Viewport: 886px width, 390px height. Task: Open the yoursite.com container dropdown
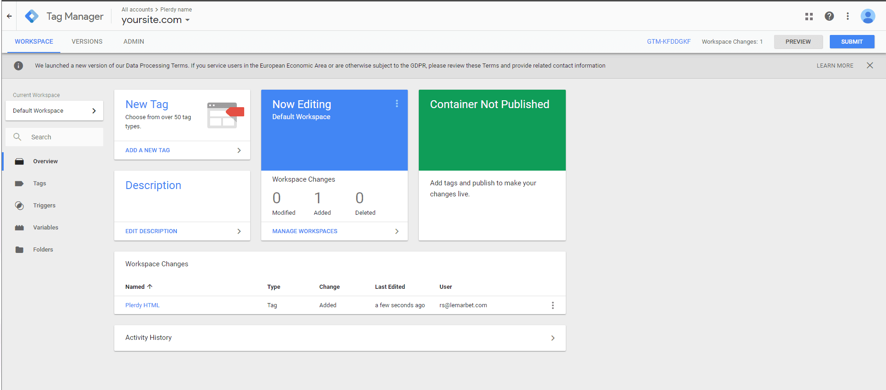(x=155, y=20)
